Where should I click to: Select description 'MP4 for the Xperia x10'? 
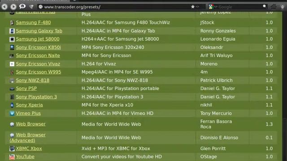click(x=107, y=105)
